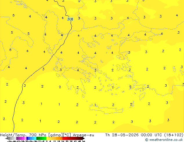Click the grey left arrow end of color scale

7,138
